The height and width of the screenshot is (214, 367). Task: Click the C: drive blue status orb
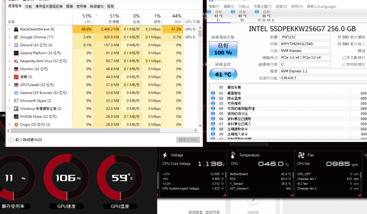(x=209, y=12)
